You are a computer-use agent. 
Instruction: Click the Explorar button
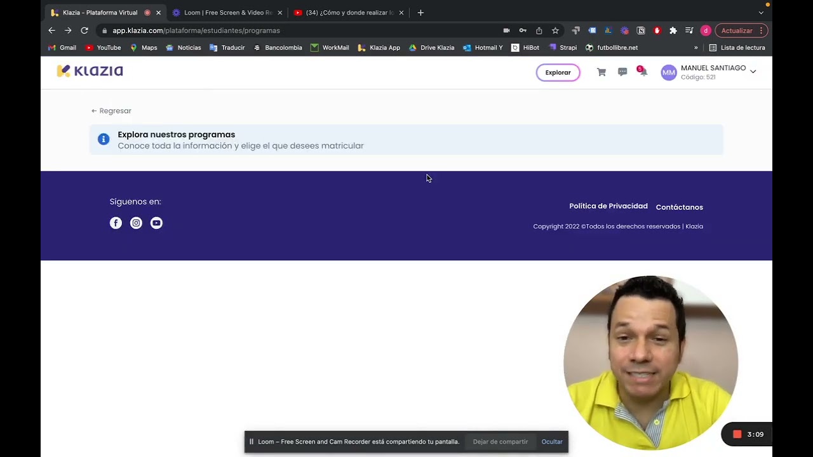(x=558, y=72)
